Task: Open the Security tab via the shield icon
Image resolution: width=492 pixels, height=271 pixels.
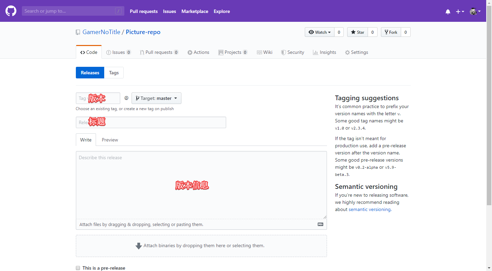Action: (283, 52)
